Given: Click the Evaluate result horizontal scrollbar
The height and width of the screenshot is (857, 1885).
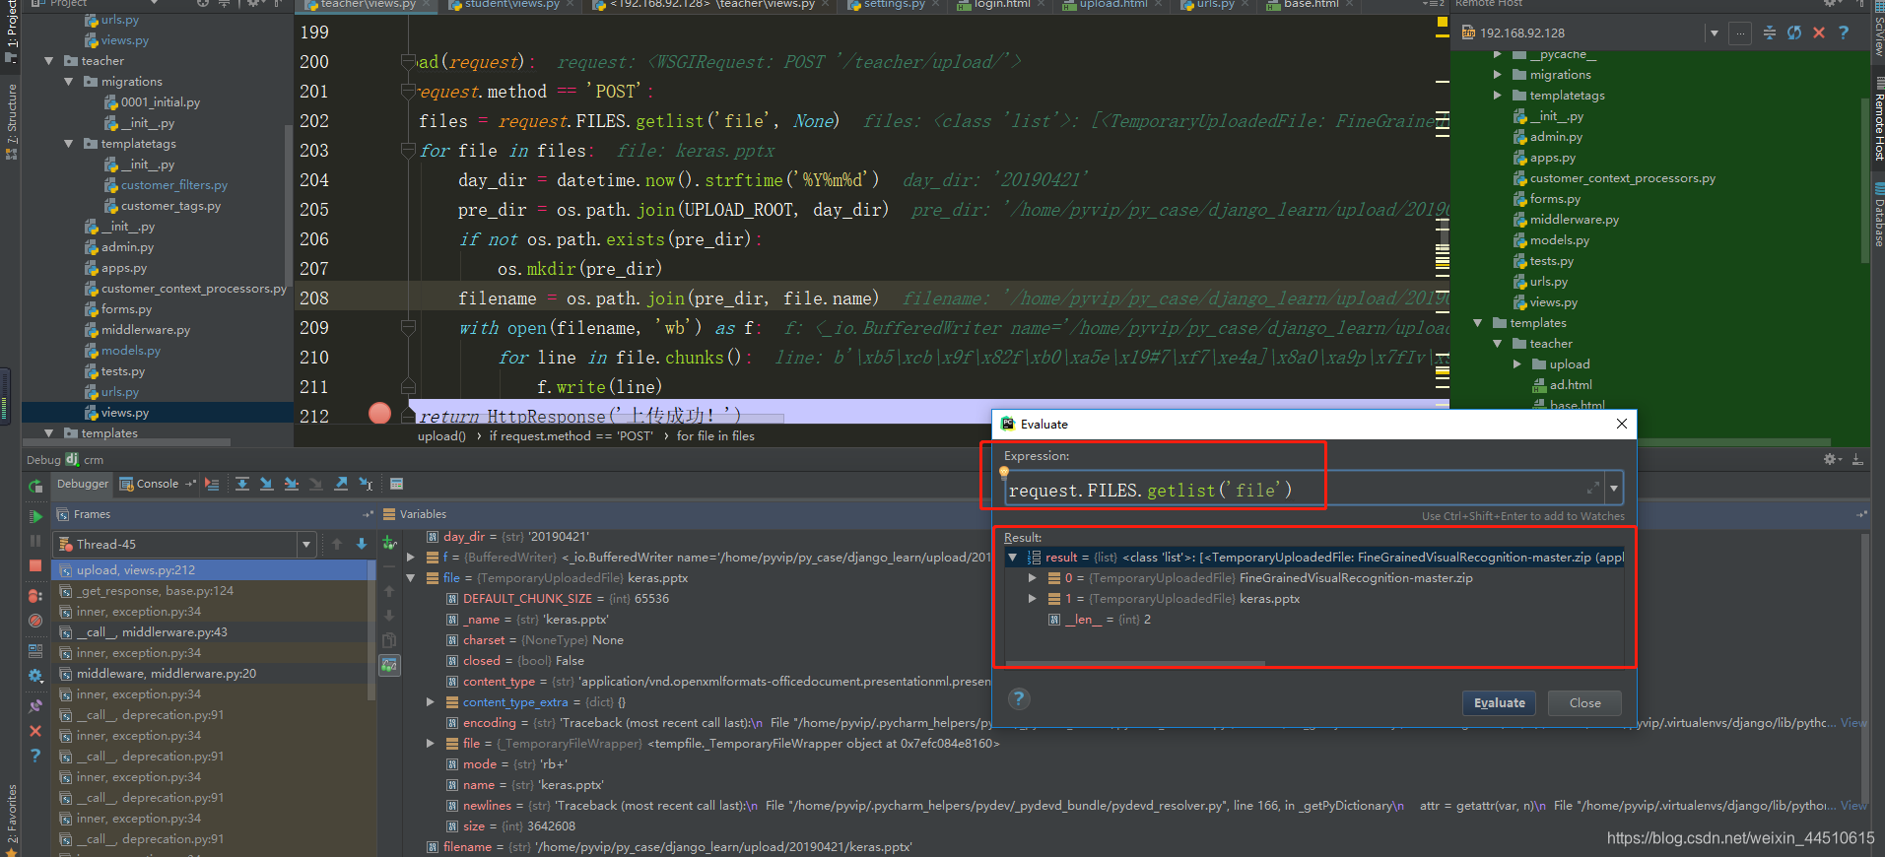Looking at the screenshot, I should click(1135, 663).
